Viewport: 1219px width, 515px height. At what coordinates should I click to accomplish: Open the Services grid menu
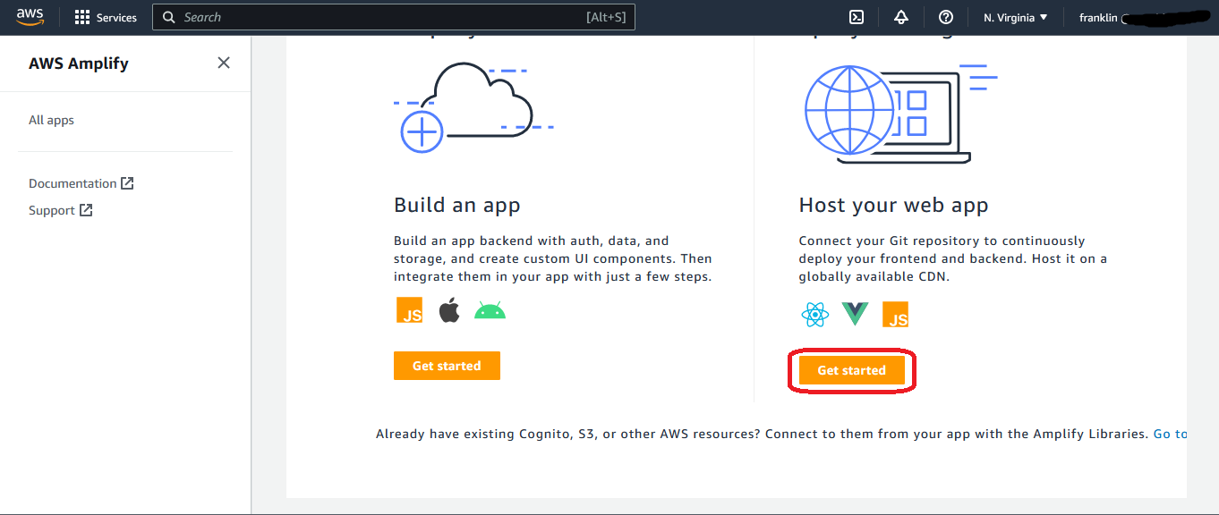(x=106, y=17)
